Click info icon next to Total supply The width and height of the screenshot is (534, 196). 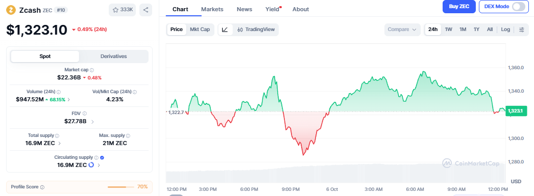pos(57,136)
